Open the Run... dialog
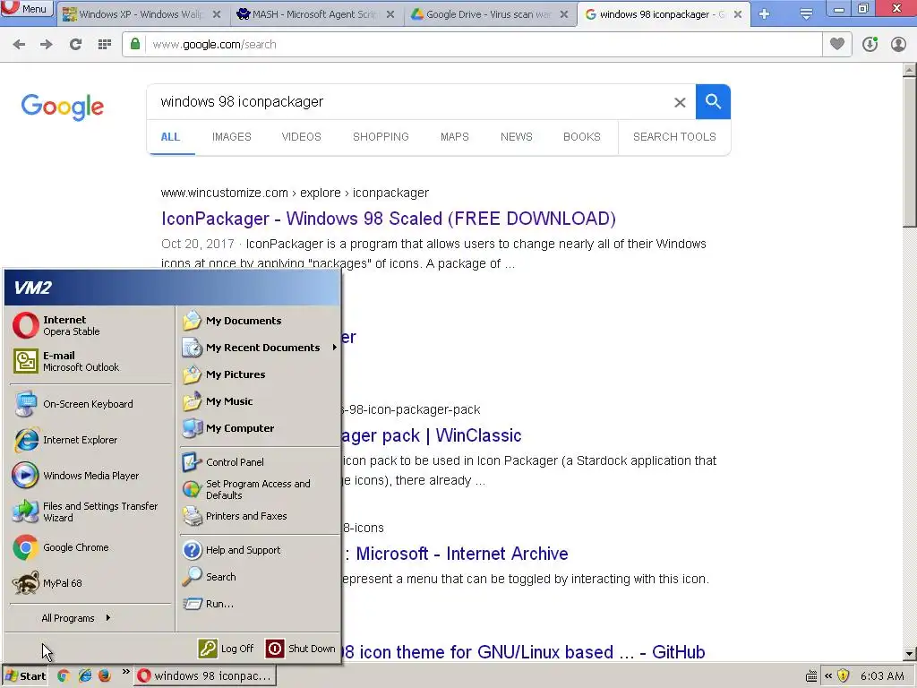 (x=259, y=604)
